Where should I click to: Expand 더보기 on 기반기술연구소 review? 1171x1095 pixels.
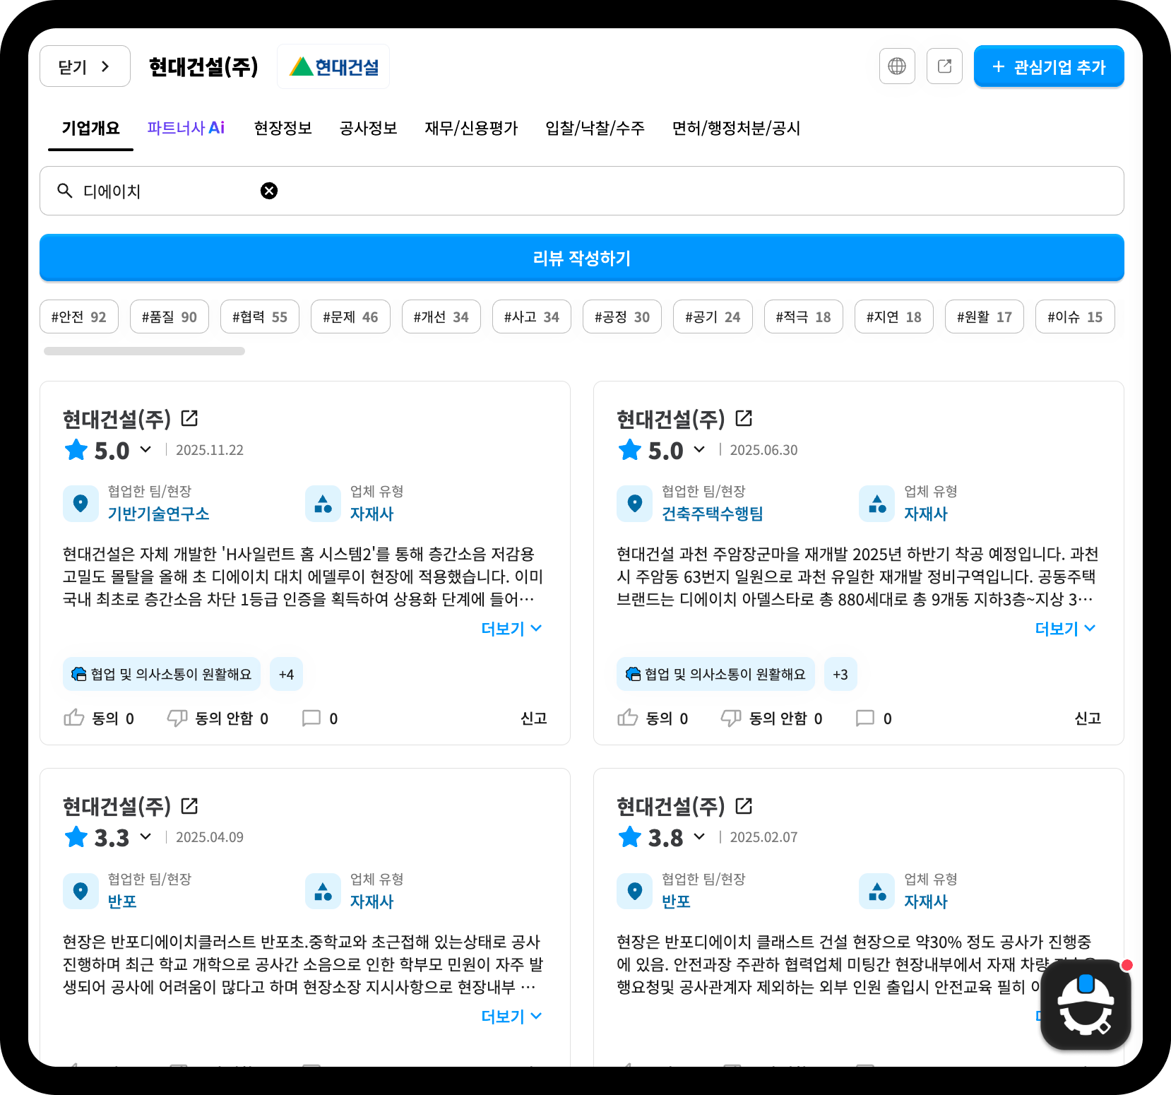pyautogui.click(x=511, y=629)
